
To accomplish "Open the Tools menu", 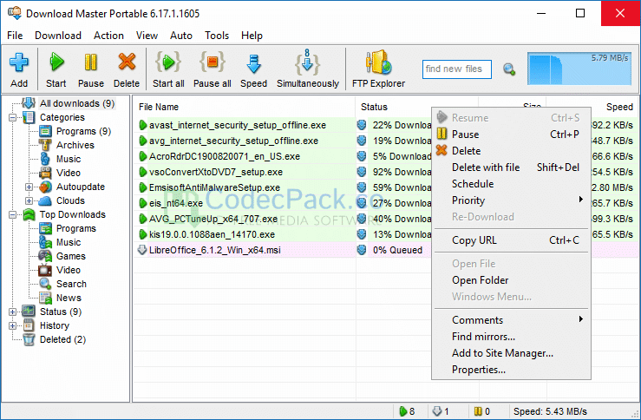I will click(217, 36).
